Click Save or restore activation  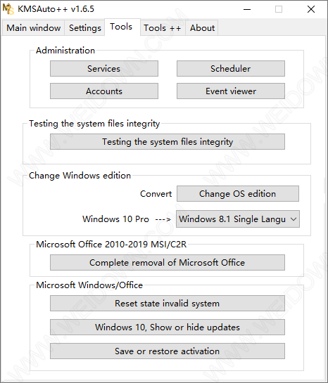click(x=168, y=351)
